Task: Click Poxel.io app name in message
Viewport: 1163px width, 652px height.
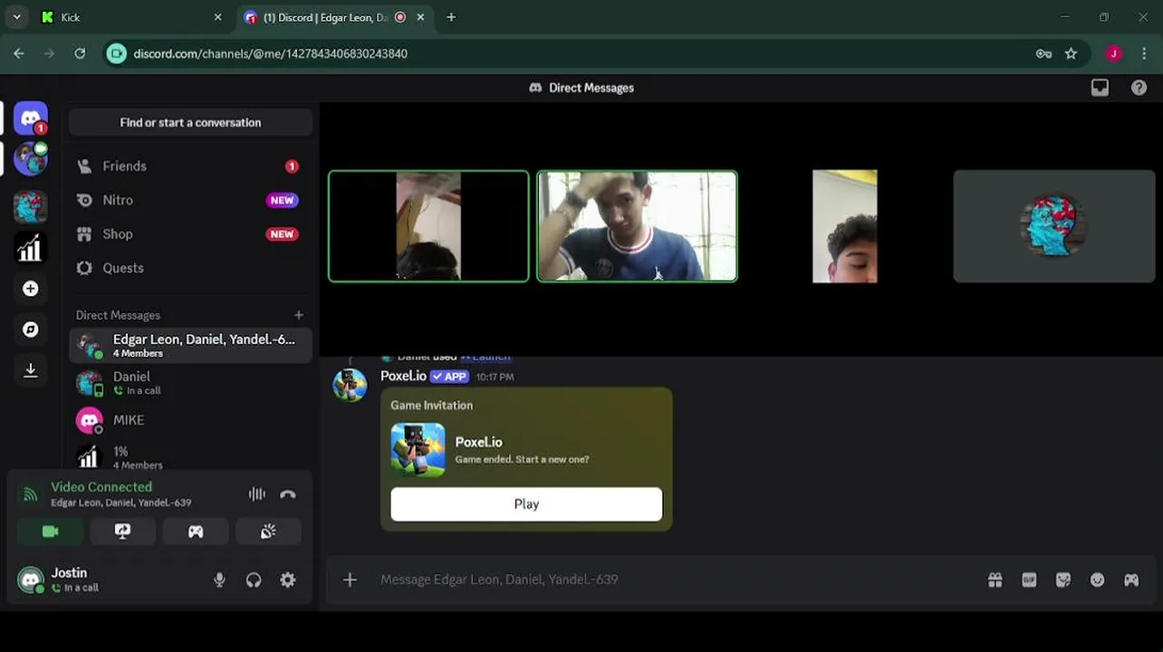Action: point(403,376)
